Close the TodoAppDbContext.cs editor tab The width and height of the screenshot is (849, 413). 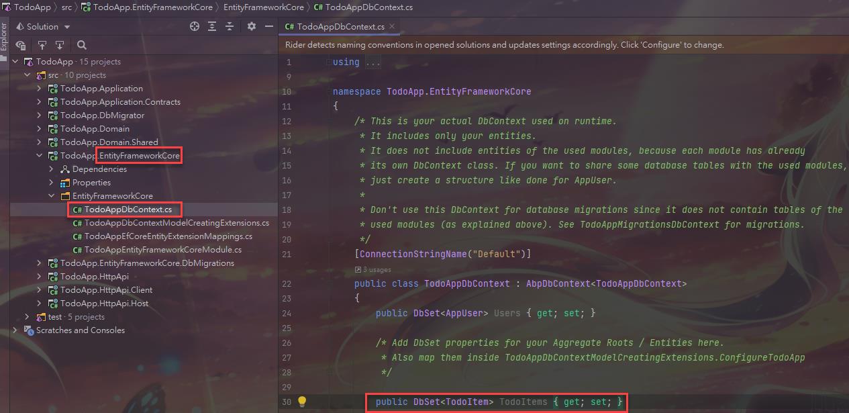point(393,26)
